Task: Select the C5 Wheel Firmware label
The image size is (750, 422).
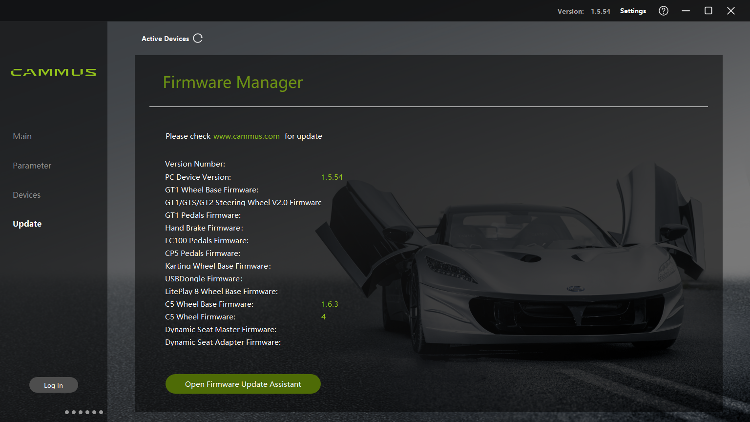Action: tap(200, 316)
